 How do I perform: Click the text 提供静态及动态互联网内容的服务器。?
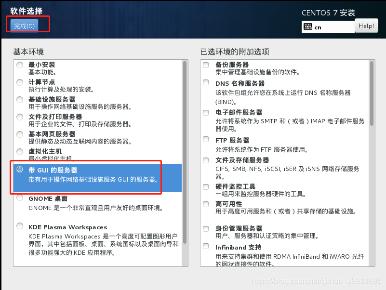click(80, 142)
